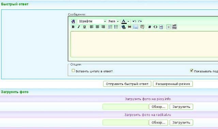Open the Разм font size dropdown
This screenshot has height=129, width=218.
click(113, 21)
